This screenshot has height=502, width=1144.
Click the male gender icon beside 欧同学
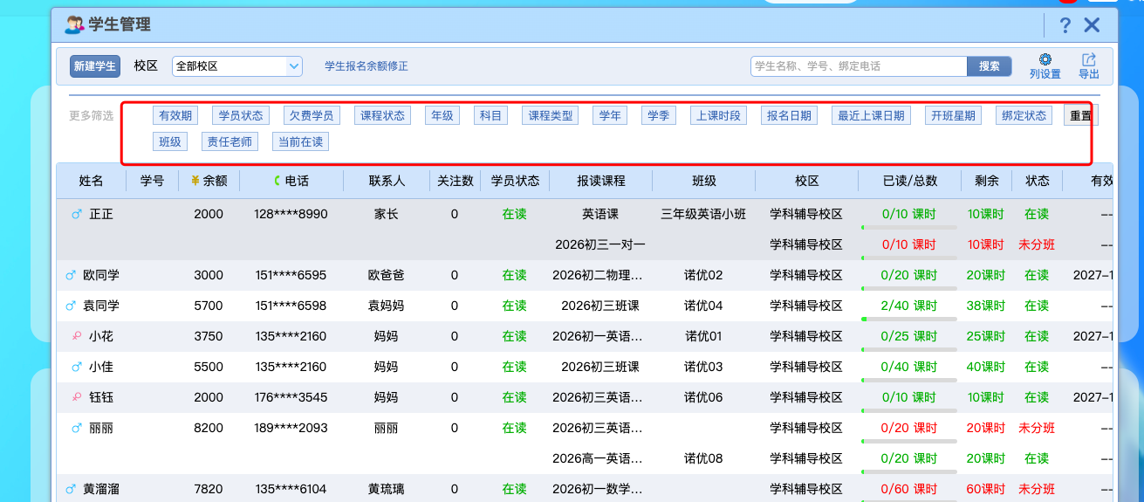tap(71, 275)
